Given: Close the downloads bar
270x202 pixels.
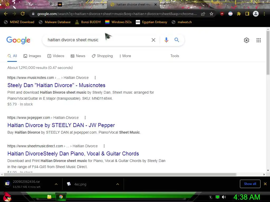Looking at the screenshot, I should [x=265, y=184].
